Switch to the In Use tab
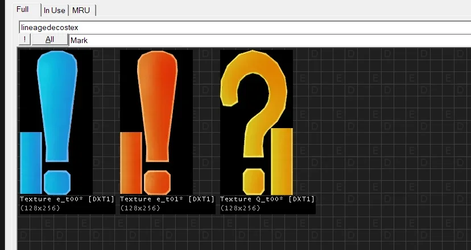Viewport: 471px width, 250px height. click(55, 10)
